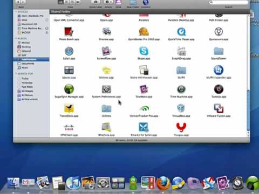Open Time Machine.app icon
The height and width of the screenshot is (194, 259).
coord(181,89)
